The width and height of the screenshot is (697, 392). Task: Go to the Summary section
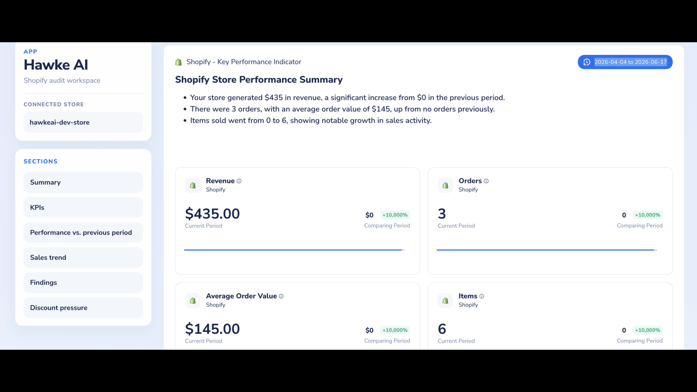83,182
